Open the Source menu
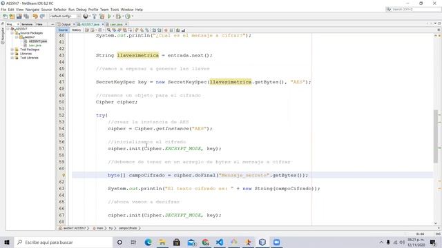The image size is (442, 248). 46,10
